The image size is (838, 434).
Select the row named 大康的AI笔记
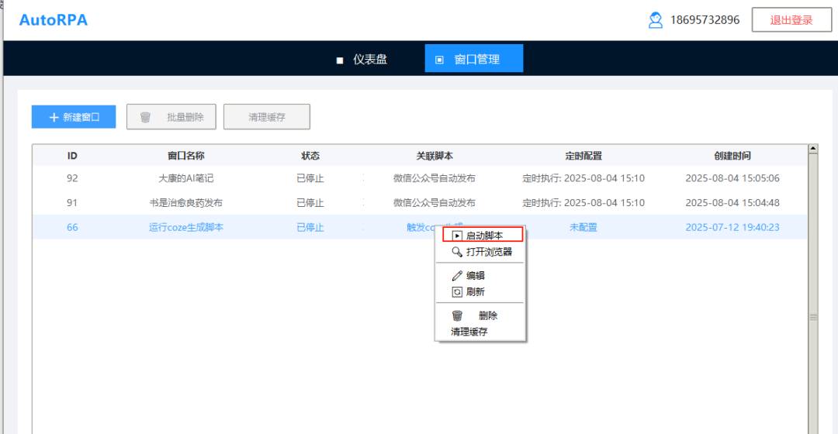[420, 178]
